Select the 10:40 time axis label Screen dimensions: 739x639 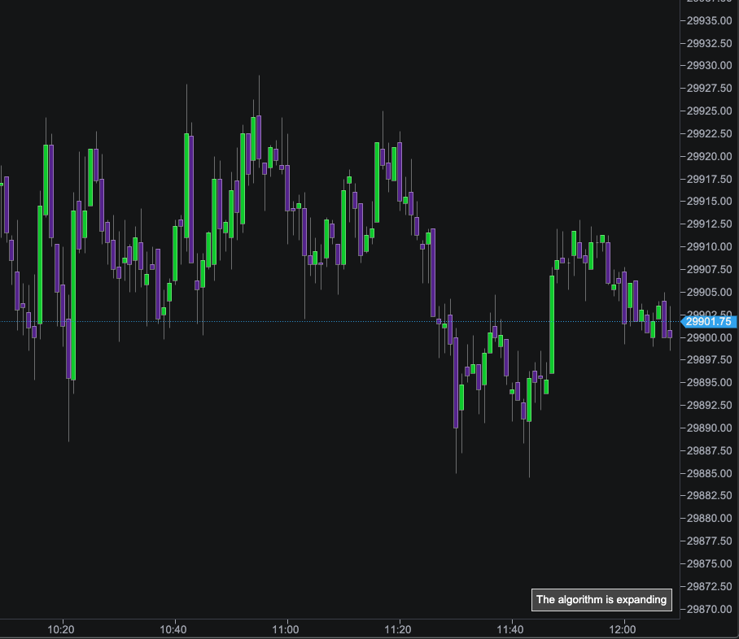pos(173,629)
